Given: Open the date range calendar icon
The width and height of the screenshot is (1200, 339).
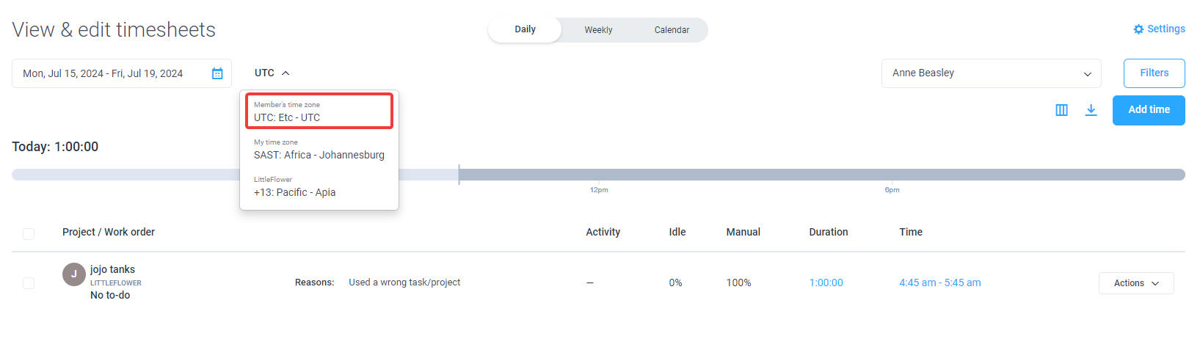Looking at the screenshot, I should tap(217, 73).
